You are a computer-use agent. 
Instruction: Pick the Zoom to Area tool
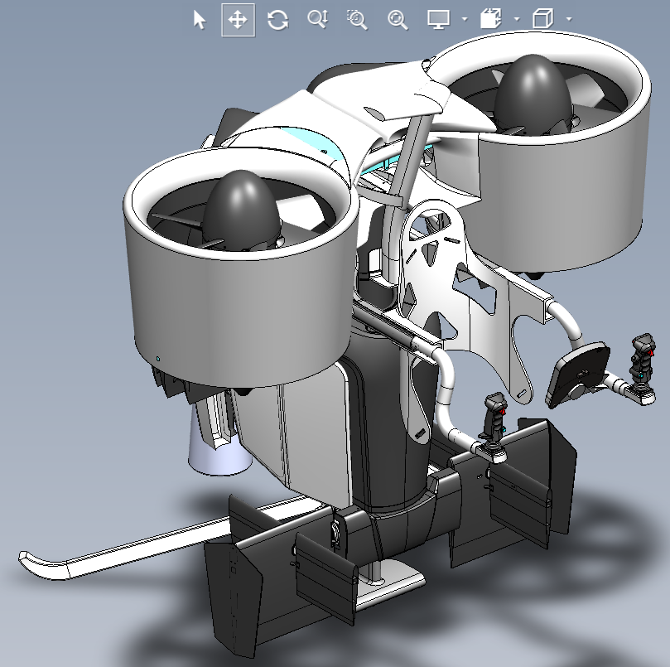coord(357,20)
